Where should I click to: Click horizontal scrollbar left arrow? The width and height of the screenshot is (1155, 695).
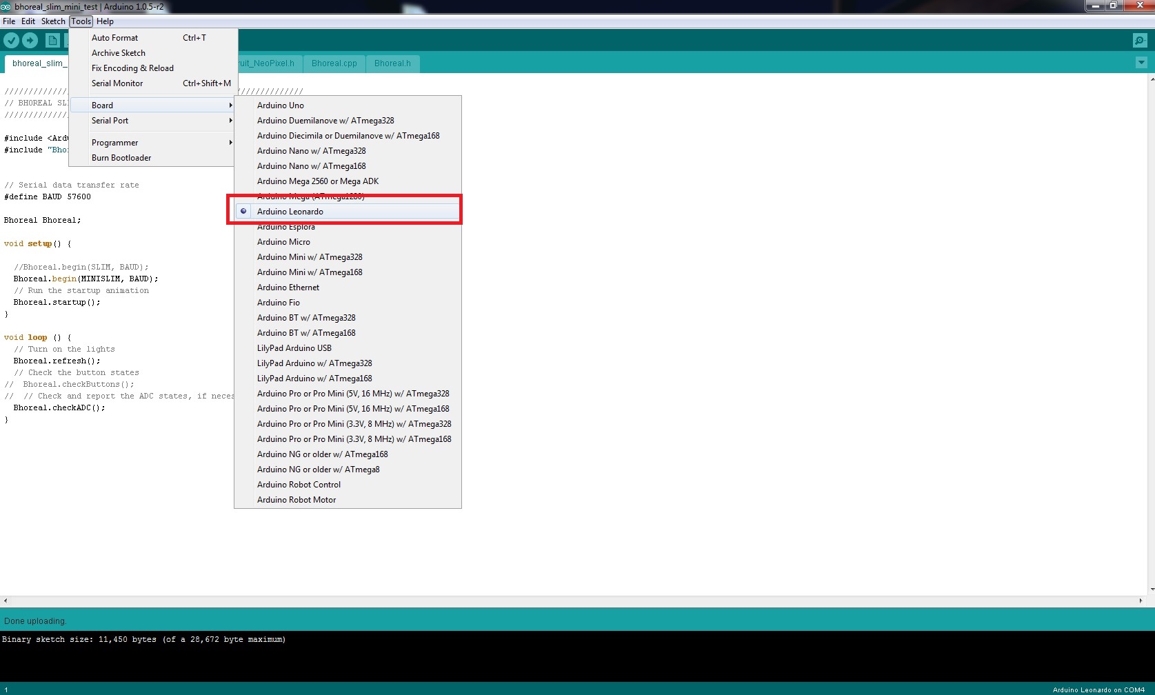pos(6,601)
